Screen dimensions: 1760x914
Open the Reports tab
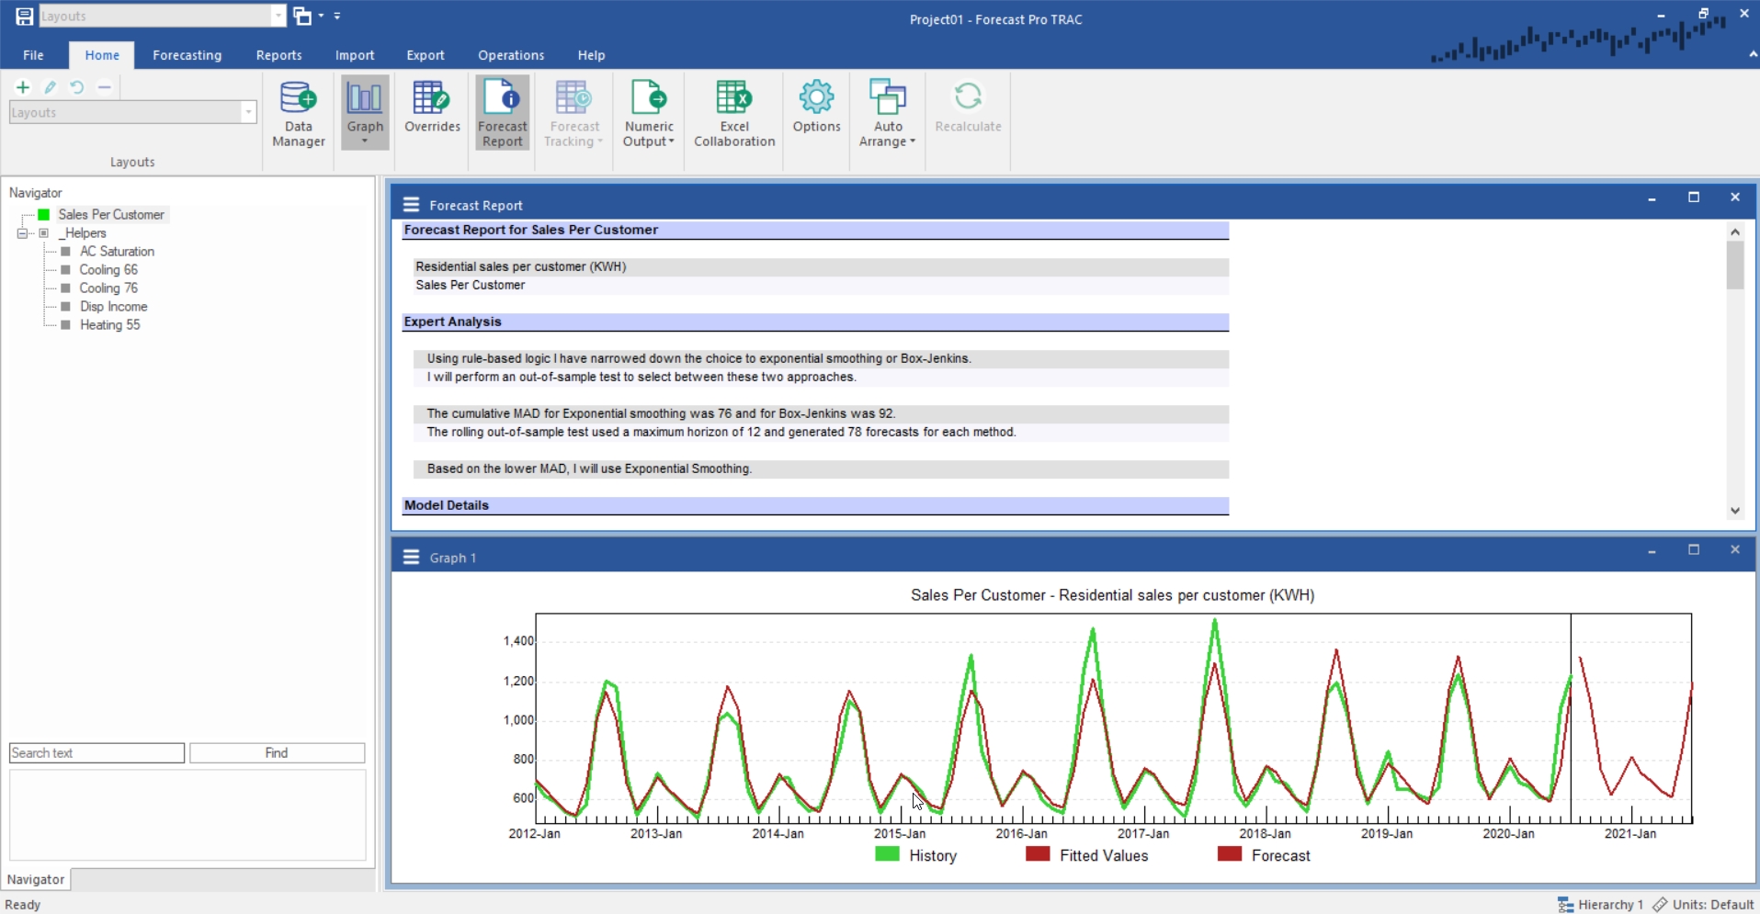278,55
